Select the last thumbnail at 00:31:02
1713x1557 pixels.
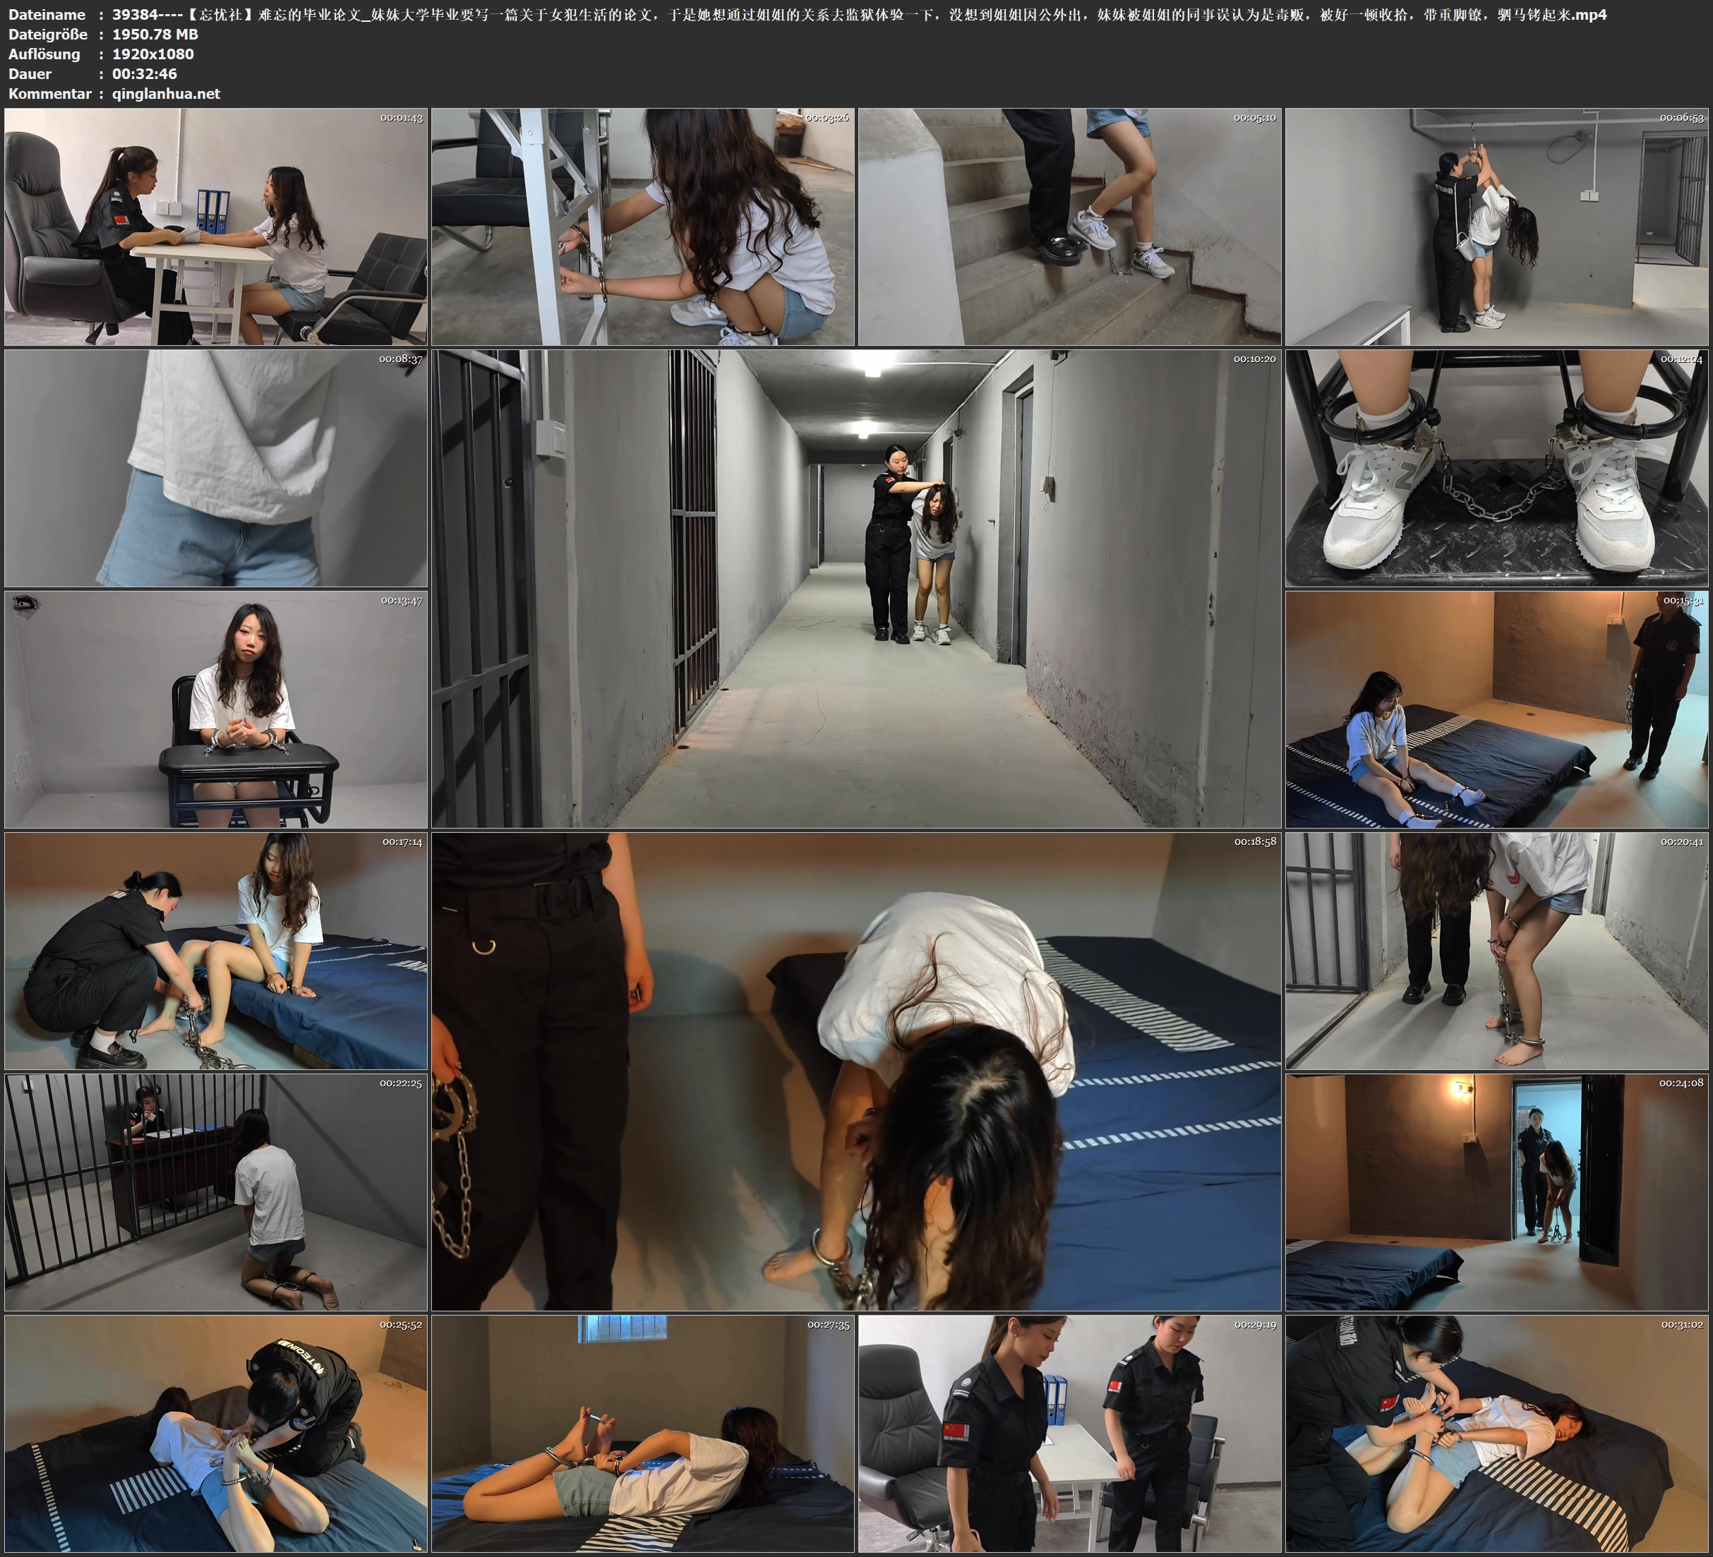pos(1496,1433)
